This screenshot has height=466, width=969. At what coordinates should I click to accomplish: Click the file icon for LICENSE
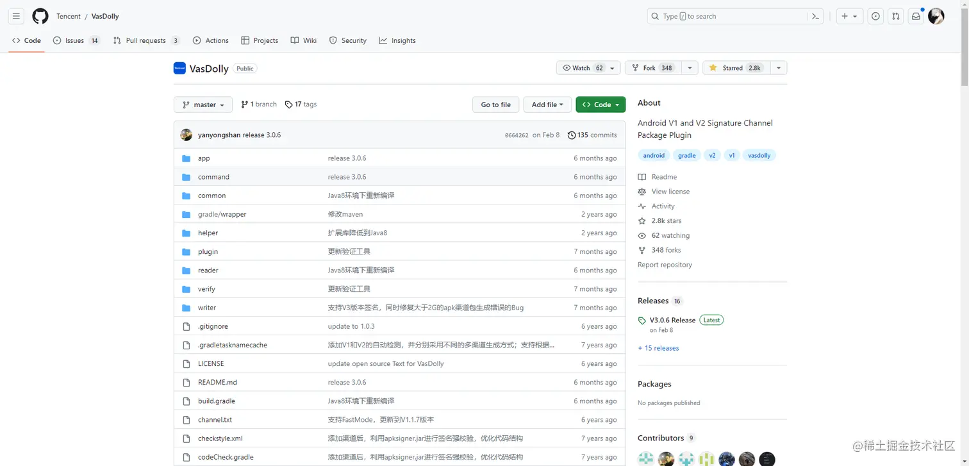pyautogui.click(x=186, y=363)
